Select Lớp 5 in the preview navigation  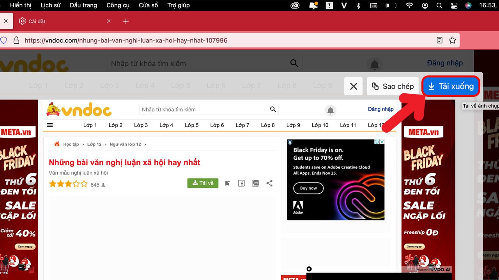[x=192, y=125]
